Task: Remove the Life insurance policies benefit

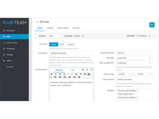Action: click(137, 97)
